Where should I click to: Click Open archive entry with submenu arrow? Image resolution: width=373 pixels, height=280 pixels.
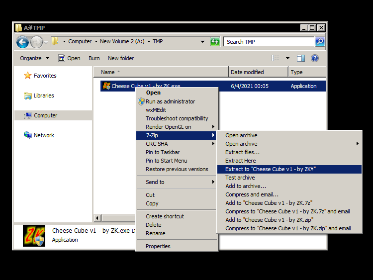(x=289, y=144)
